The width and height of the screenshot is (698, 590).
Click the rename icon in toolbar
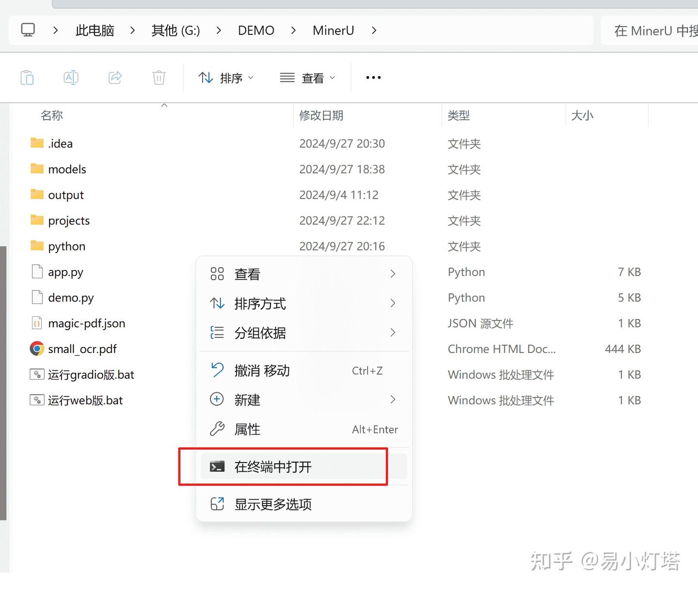click(x=71, y=78)
